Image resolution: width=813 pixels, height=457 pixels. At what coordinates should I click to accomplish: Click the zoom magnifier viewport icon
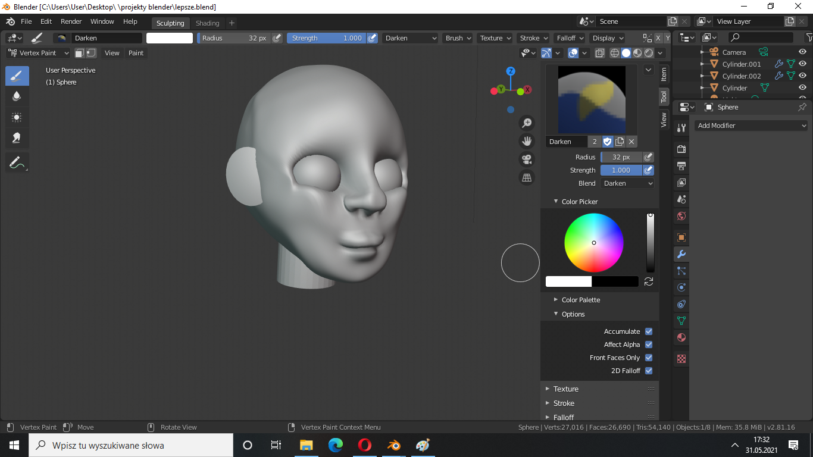pyautogui.click(x=527, y=123)
